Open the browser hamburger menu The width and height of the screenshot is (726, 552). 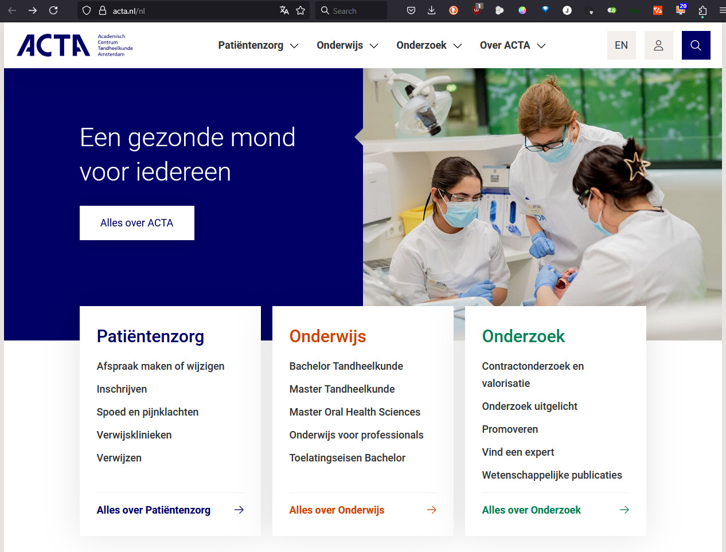(x=722, y=10)
